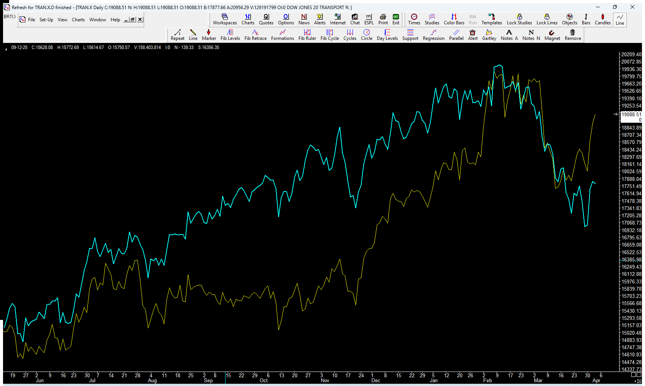Click the Print button

(383, 19)
